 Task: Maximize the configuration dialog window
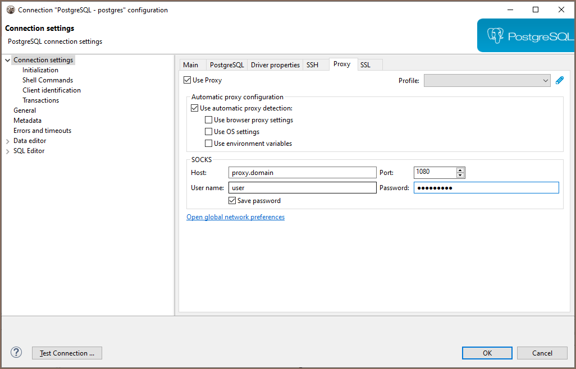coord(536,10)
